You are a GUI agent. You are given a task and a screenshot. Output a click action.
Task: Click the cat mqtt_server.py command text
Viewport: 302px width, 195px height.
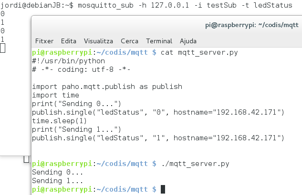coord(199,52)
